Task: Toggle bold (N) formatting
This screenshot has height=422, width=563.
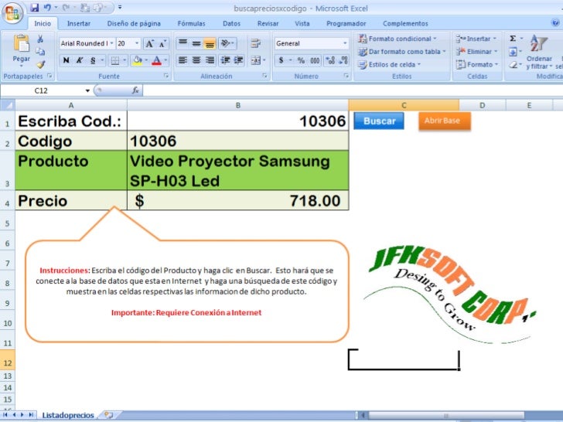Action: pyautogui.click(x=66, y=60)
